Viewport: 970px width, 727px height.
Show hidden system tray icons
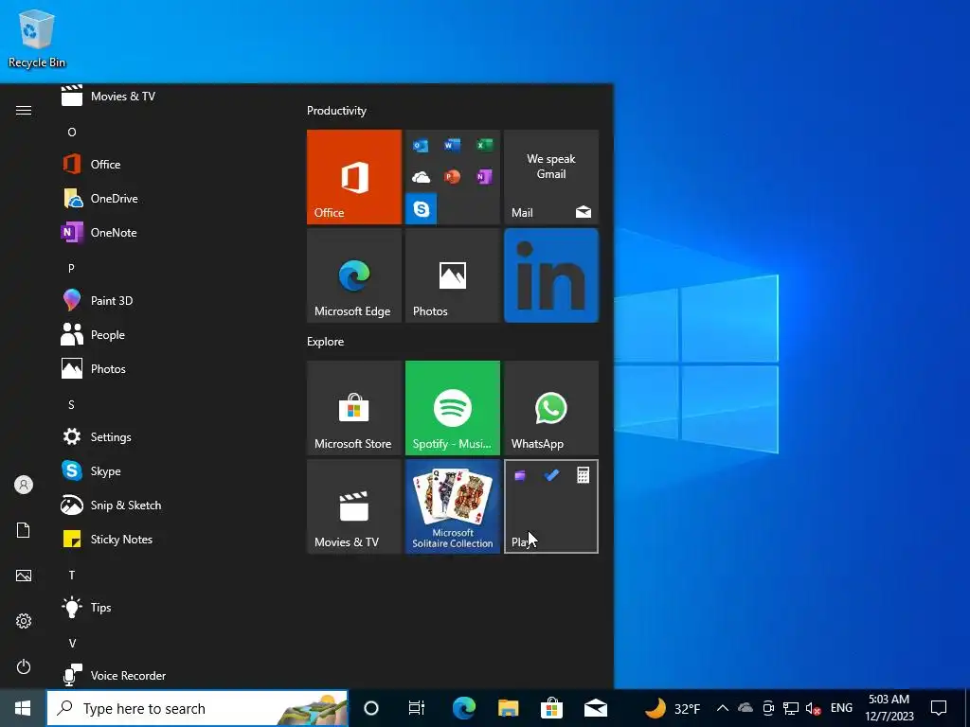click(x=722, y=708)
